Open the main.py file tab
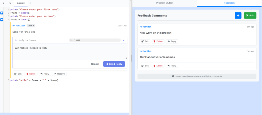This screenshot has width=262, height=115. click(x=21, y=3)
